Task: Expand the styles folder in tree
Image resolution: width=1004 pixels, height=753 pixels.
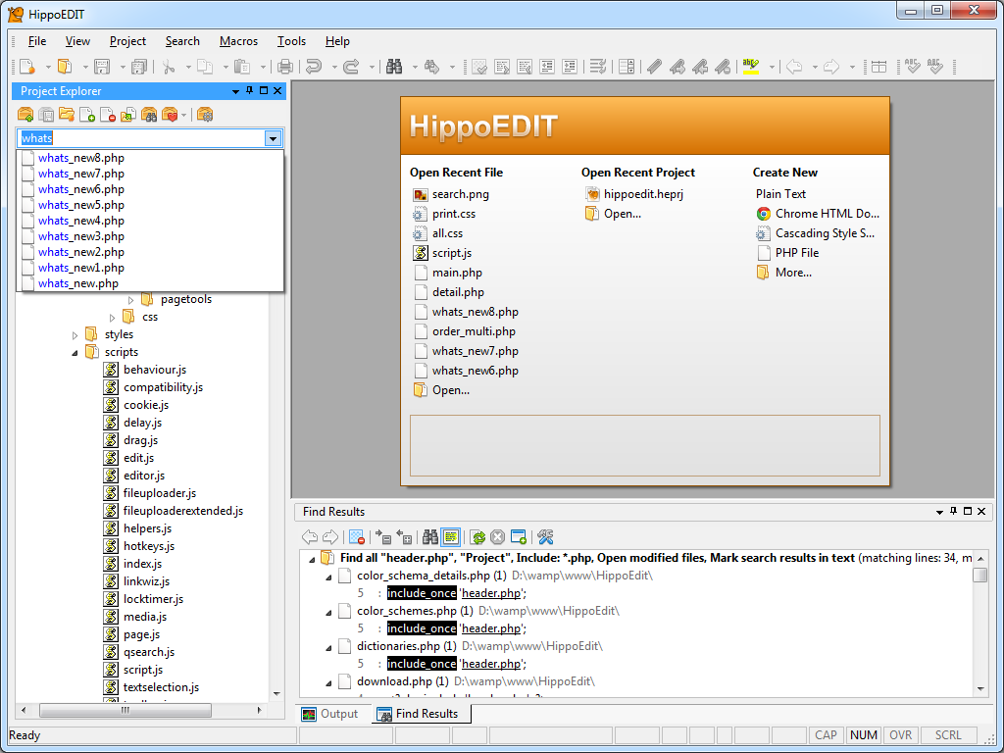Action: 75,335
